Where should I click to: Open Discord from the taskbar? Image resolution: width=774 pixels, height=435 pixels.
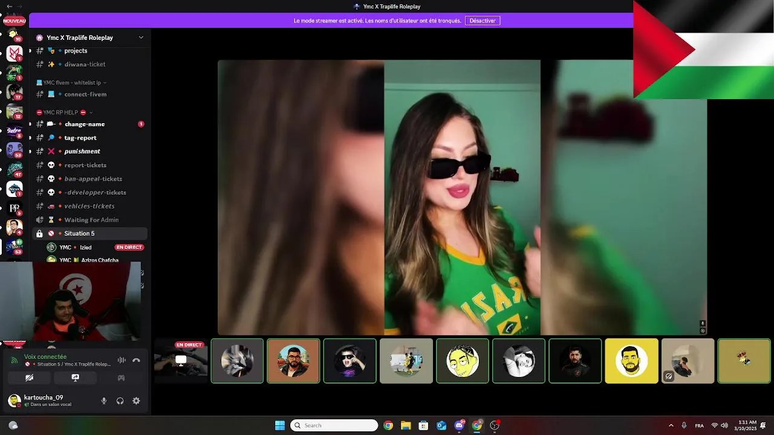click(x=459, y=425)
